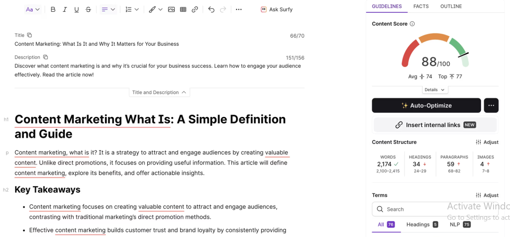This screenshot has width=510, height=237.
Task: Collapse the Title and Description section
Action: (x=184, y=92)
